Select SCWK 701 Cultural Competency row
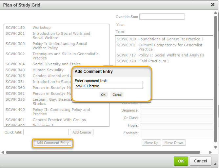Image resolution: width=219 pixels, height=168 pixels. pyautogui.click(x=164, y=47)
